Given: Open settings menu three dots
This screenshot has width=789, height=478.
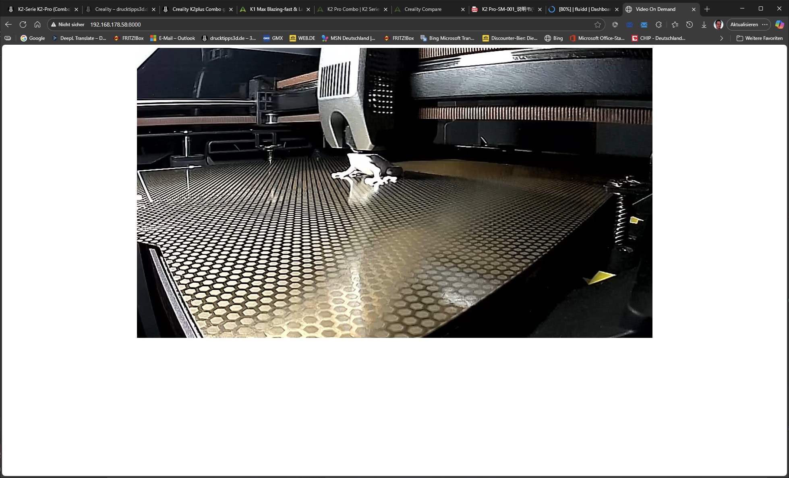Looking at the screenshot, I should tap(765, 25).
